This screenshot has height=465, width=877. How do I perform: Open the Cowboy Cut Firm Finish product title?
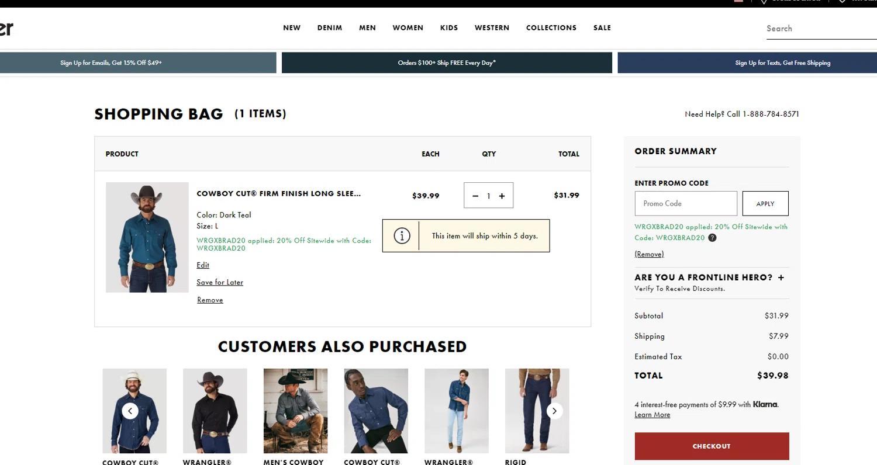(x=278, y=193)
